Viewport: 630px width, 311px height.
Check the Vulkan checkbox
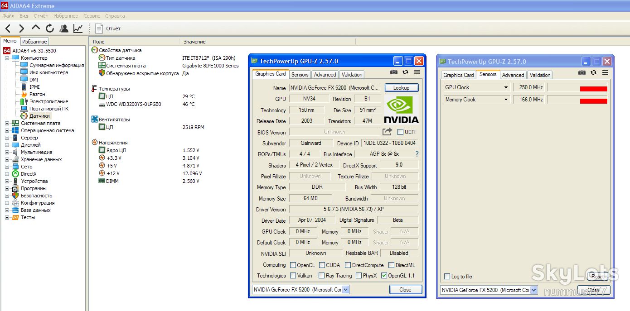click(x=293, y=276)
